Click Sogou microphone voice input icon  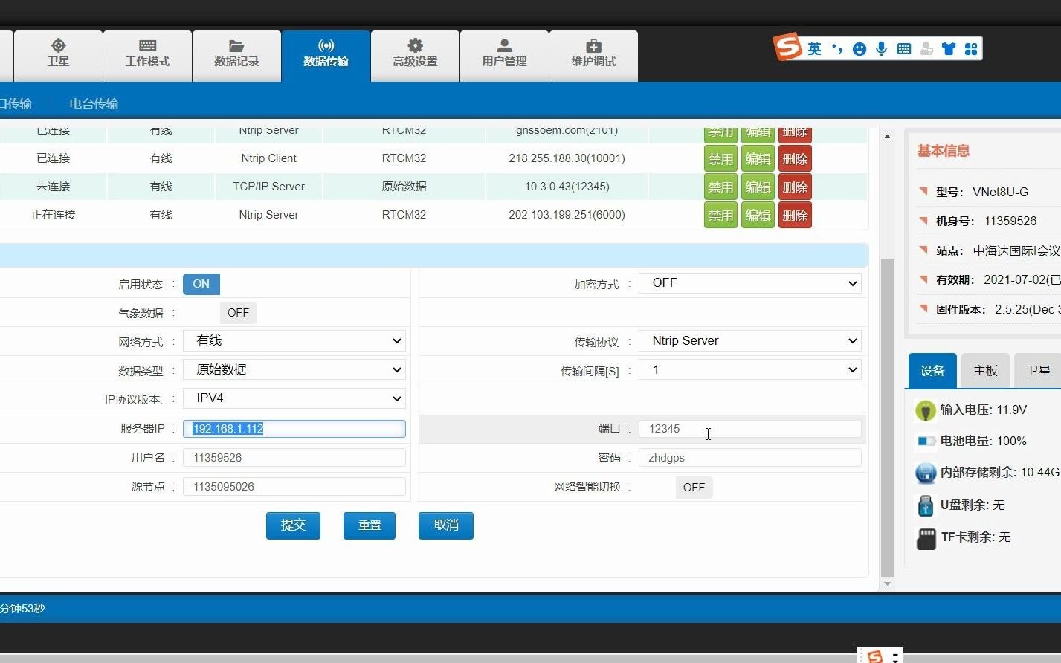882,49
